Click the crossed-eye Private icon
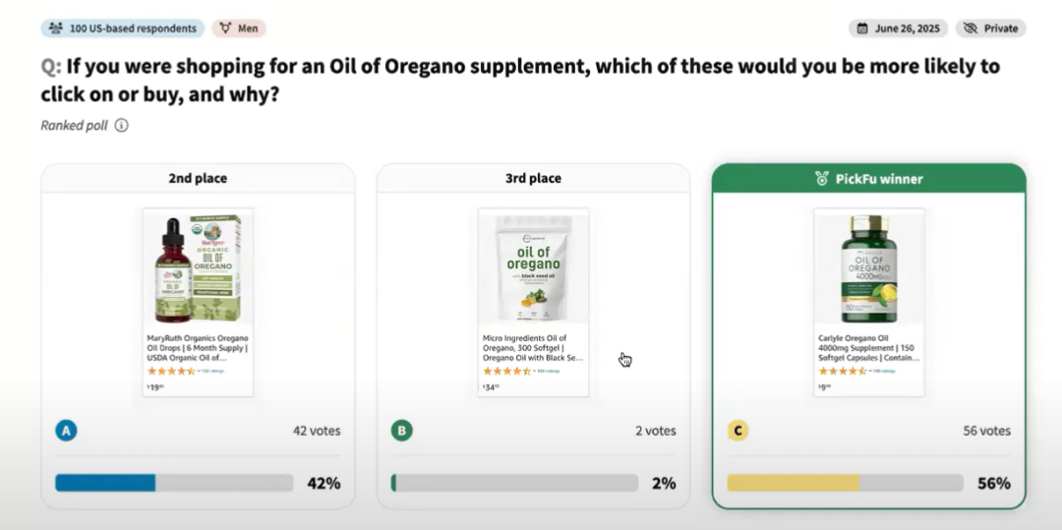1062x530 pixels. coord(970,29)
